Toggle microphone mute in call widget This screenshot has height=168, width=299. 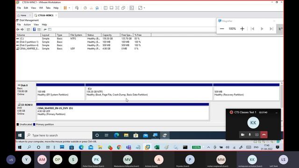coord(249,135)
